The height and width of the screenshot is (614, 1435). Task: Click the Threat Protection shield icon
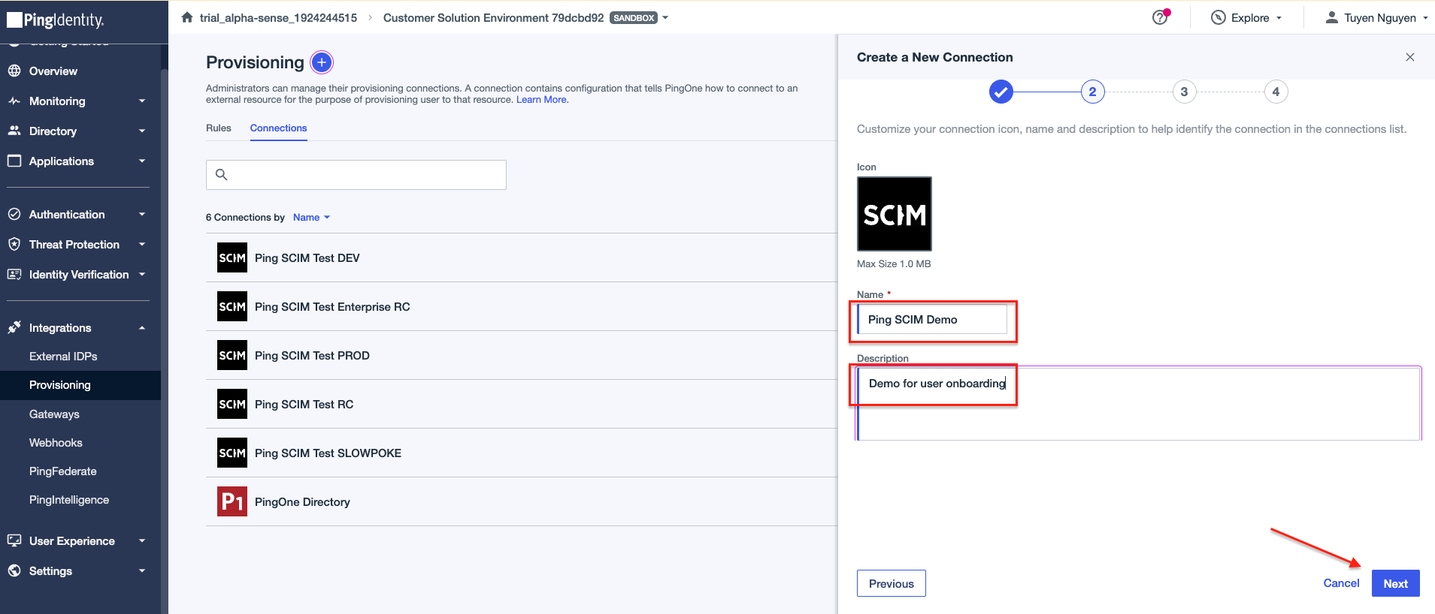pyautogui.click(x=14, y=244)
